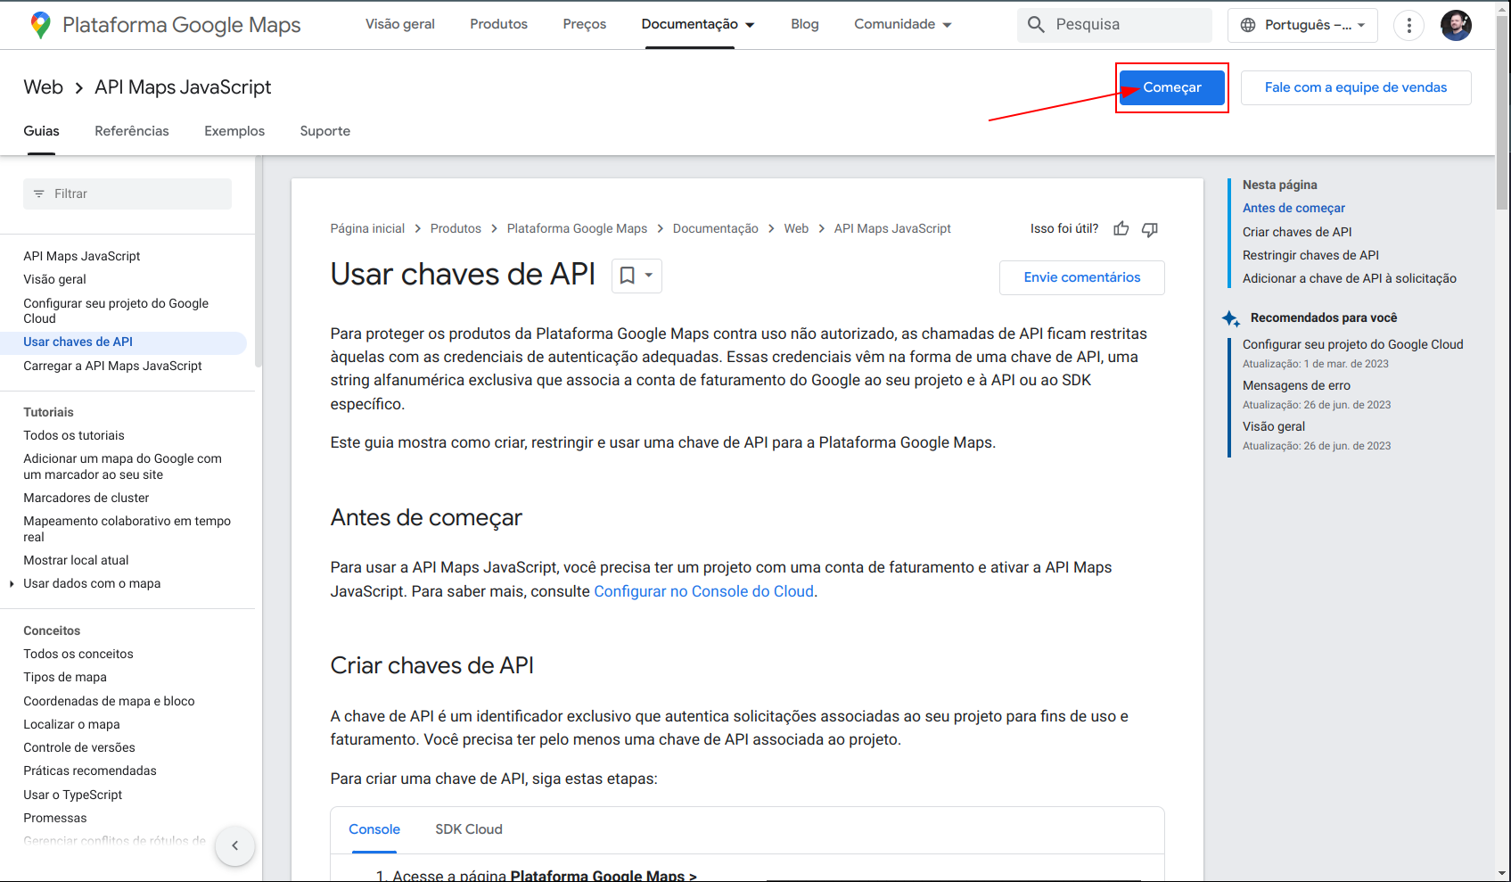This screenshot has height=882, width=1511.
Task: Open recommended Mensagens de erro article
Action: (x=1296, y=386)
